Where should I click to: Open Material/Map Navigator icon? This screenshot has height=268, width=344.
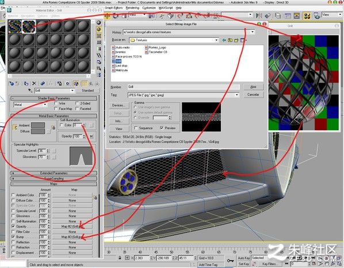click(x=99, y=75)
